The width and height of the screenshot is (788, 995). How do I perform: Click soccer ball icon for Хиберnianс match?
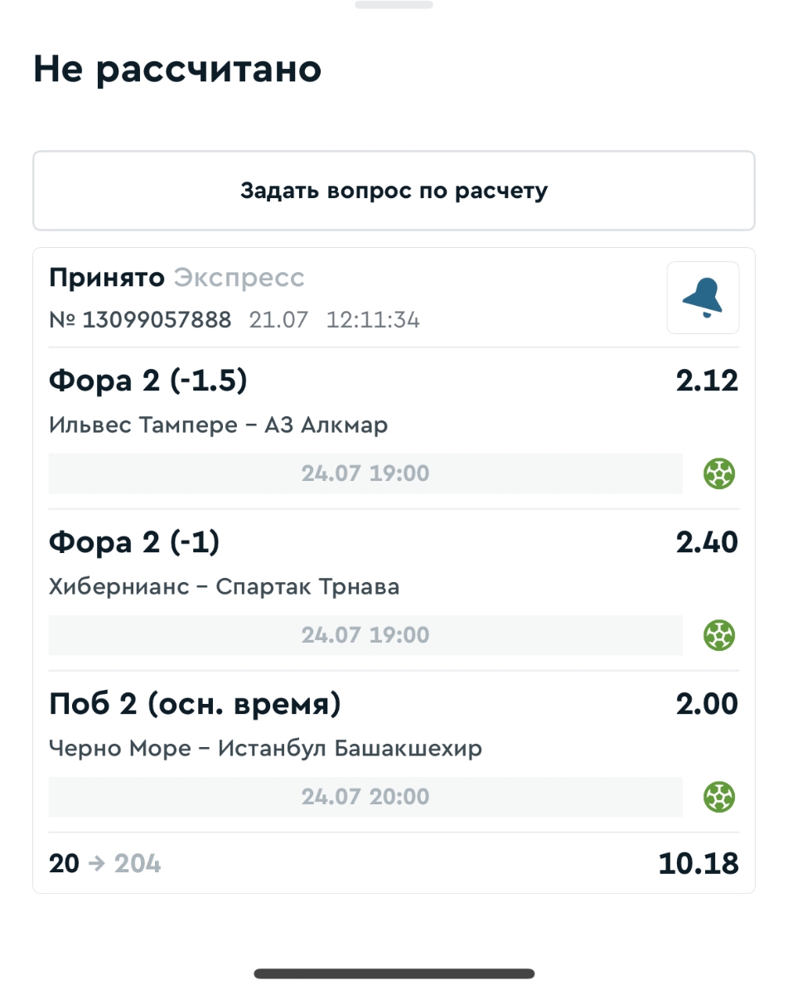[x=719, y=636]
